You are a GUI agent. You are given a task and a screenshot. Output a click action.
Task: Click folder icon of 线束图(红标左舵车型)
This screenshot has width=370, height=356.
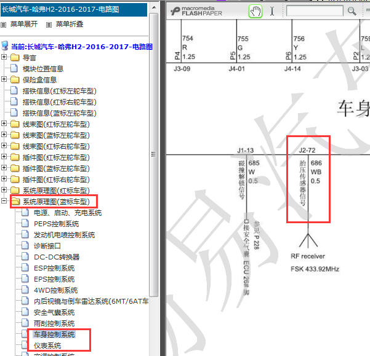pyautogui.click(x=15, y=124)
